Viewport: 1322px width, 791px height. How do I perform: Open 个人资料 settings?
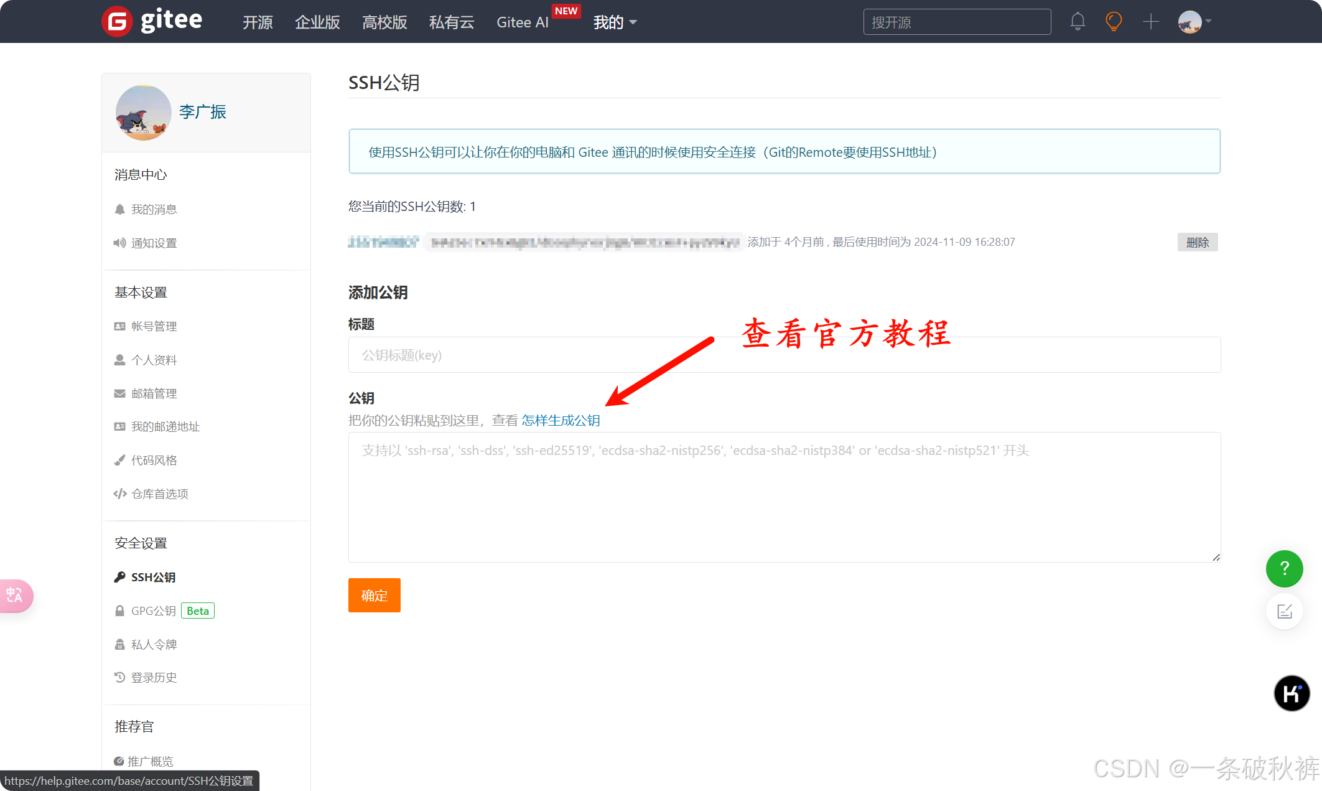154,360
